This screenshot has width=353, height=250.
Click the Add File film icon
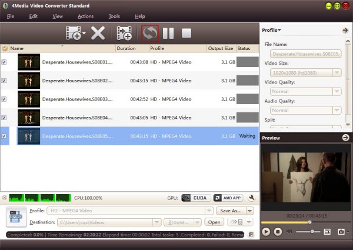click(x=73, y=34)
